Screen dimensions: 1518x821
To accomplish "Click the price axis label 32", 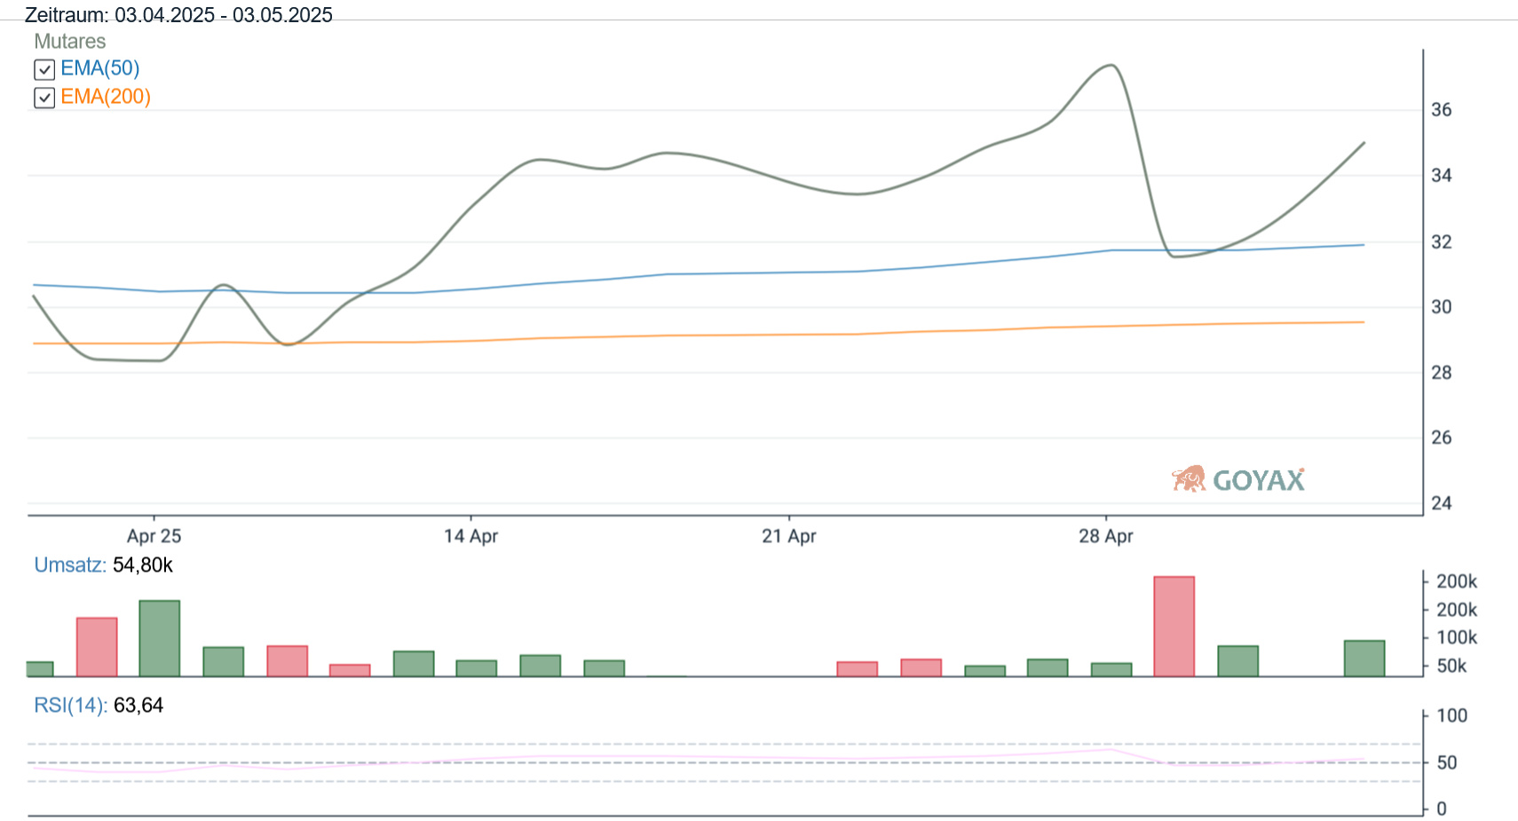I will pyautogui.click(x=1442, y=241).
